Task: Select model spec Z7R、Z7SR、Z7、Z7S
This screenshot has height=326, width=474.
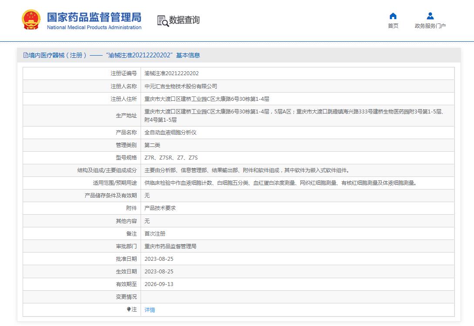Action: click(x=171, y=158)
